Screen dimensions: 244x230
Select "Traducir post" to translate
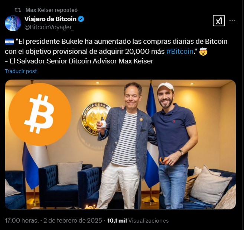21,71
